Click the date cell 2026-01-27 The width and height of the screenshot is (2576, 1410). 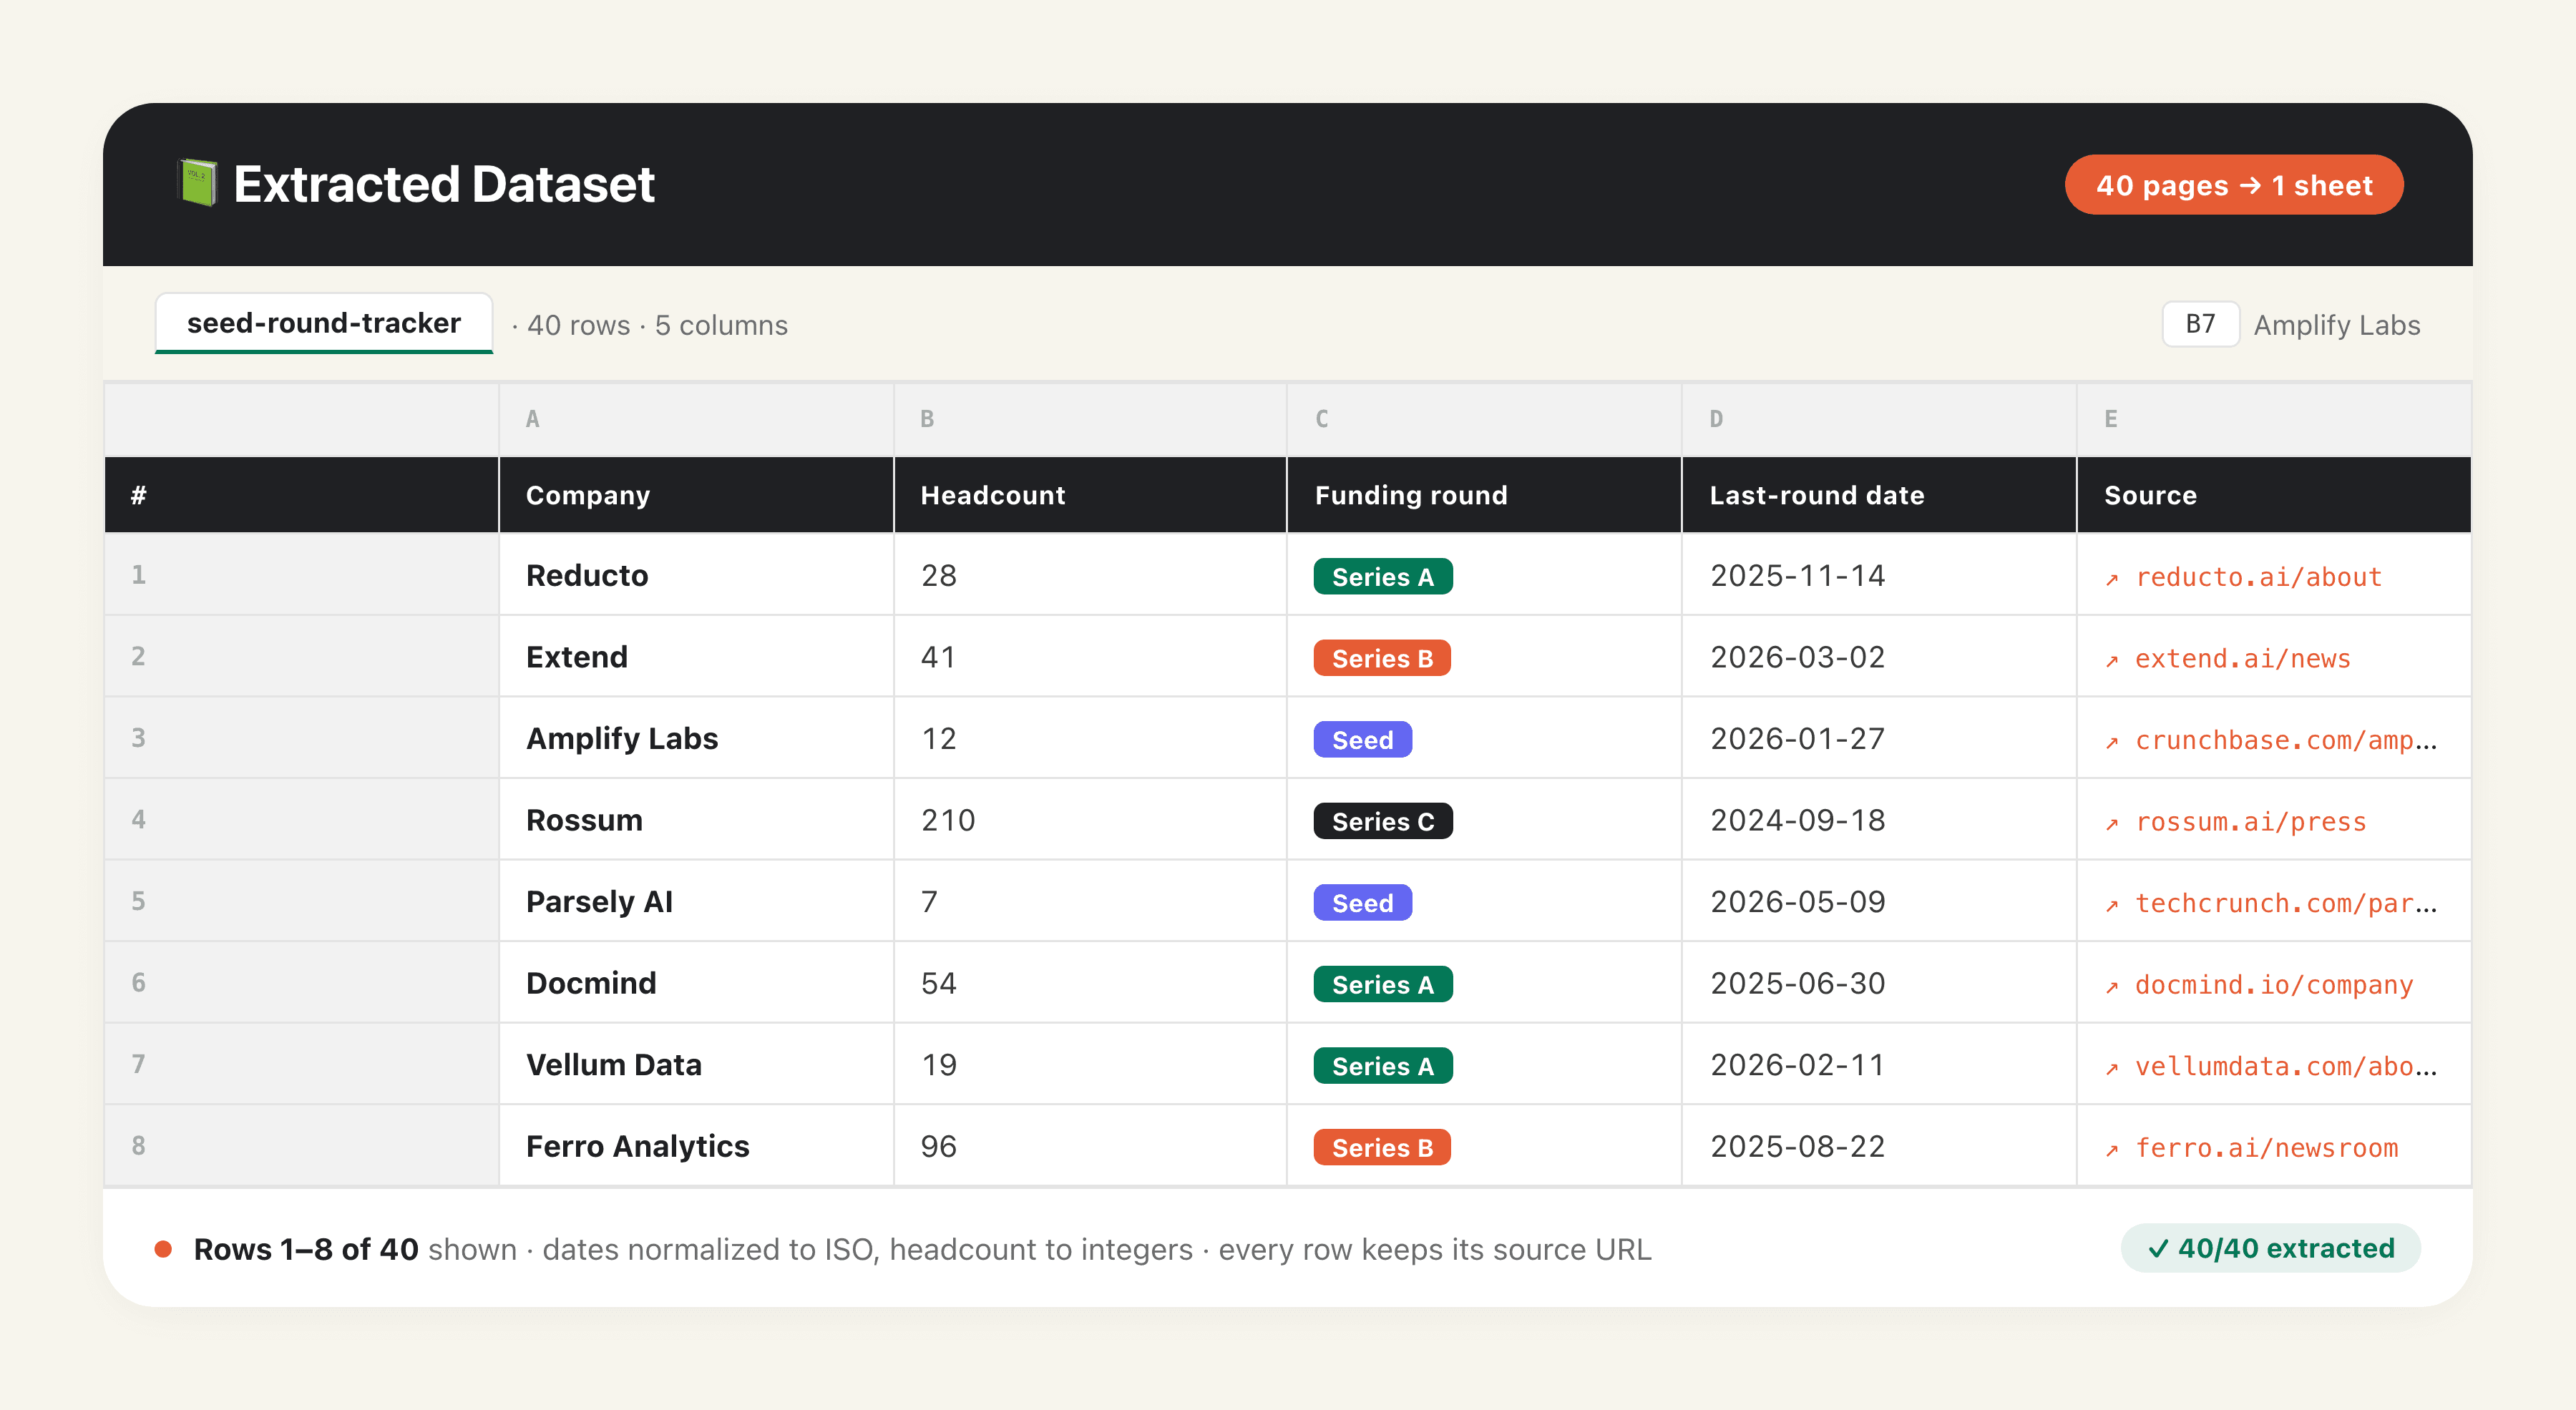click(x=1879, y=738)
